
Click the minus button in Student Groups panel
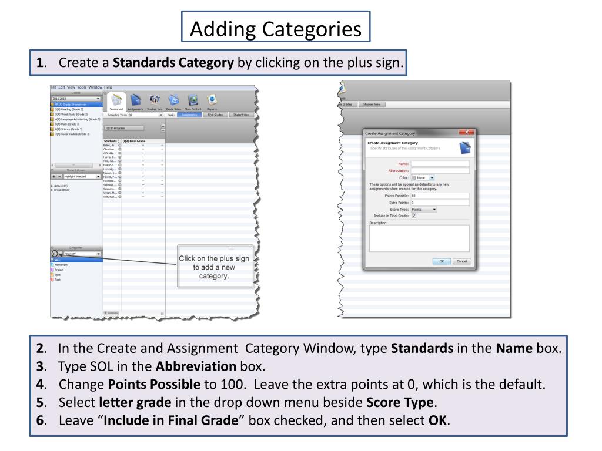tap(59, 176)
